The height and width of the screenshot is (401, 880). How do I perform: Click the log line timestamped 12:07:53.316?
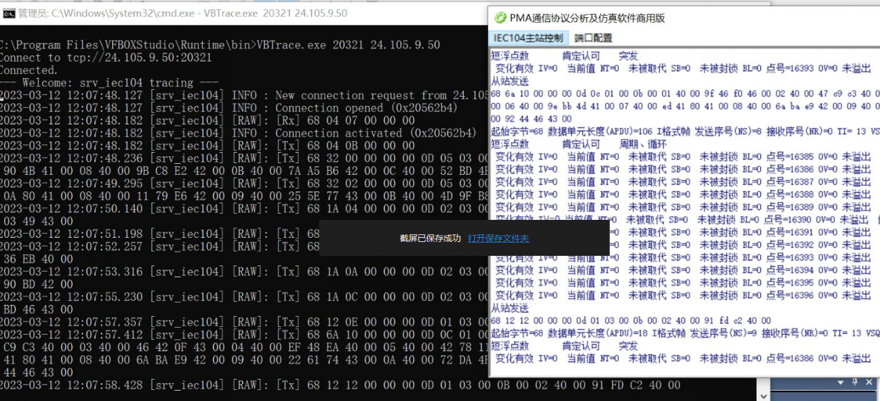(244, 272)
